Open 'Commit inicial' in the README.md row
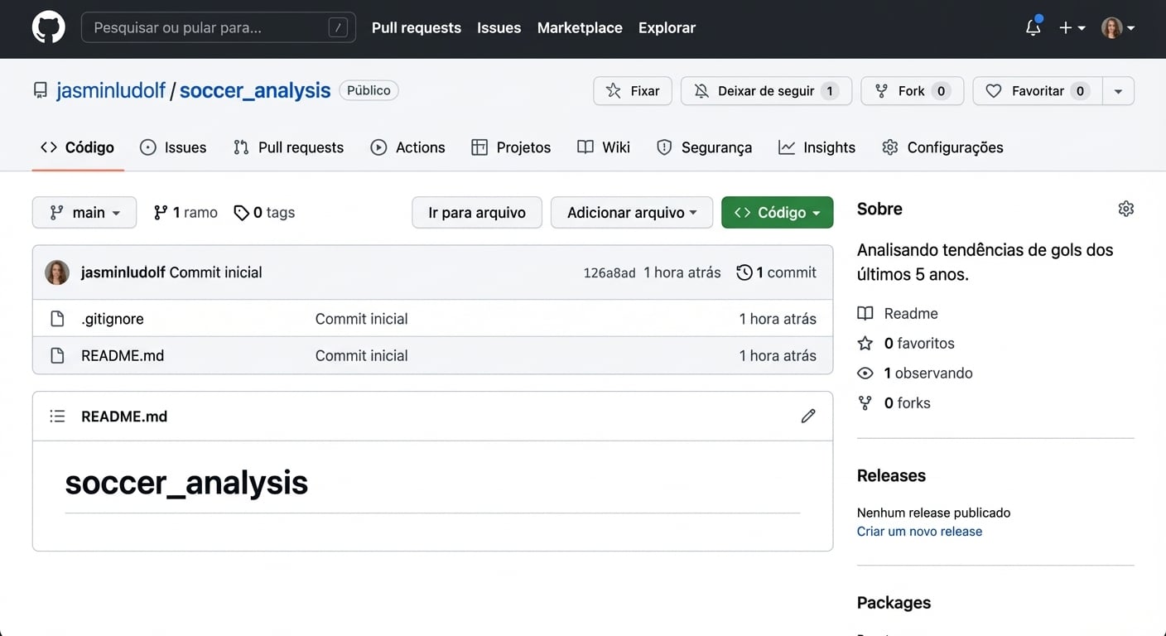The width and height of the screenshot is (1166, 636). pyautogui.click(x=362, y=355)
